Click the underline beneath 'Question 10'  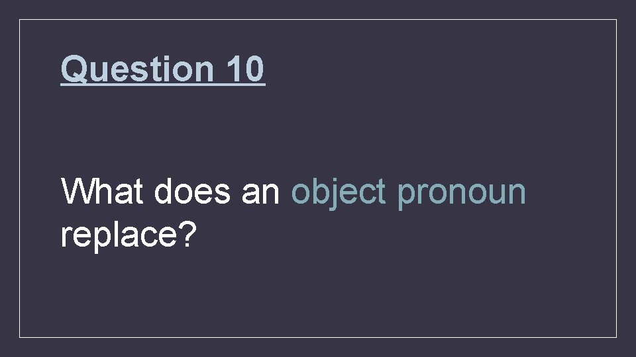[163, 85]
